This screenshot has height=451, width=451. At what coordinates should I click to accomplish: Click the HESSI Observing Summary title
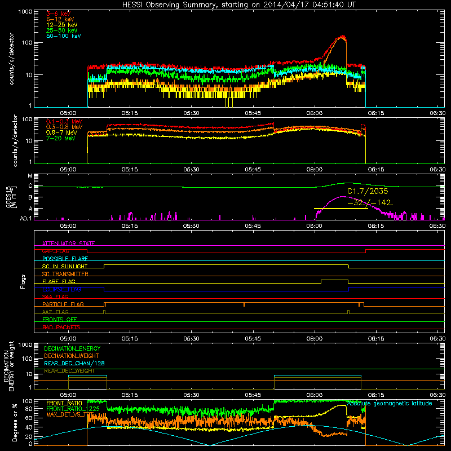(x=239, y=5)
